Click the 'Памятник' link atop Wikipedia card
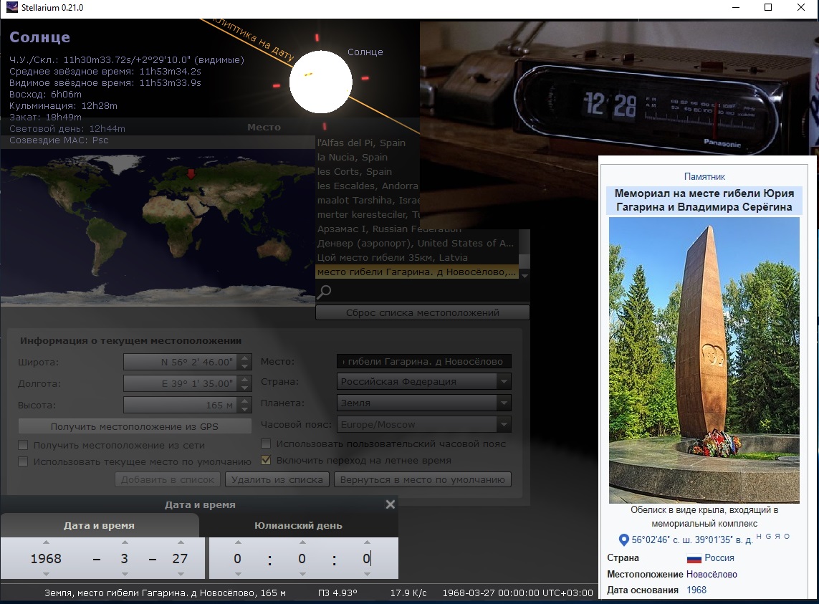 click(704, 176)
